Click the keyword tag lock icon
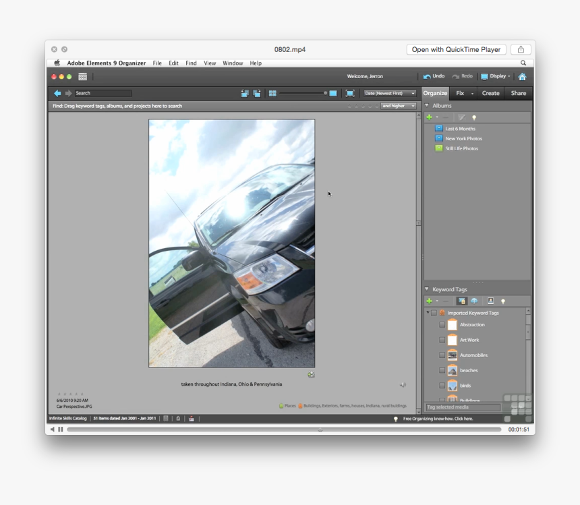The height and width of the screenshot is (505, 580). [x=461, y=301]
